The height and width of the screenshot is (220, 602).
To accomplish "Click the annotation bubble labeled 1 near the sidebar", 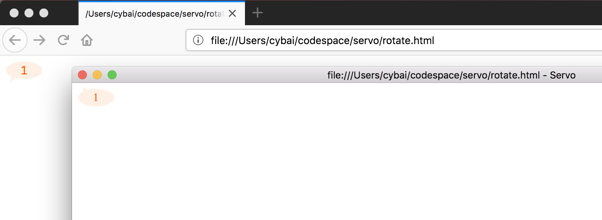I will coord(23,70).
